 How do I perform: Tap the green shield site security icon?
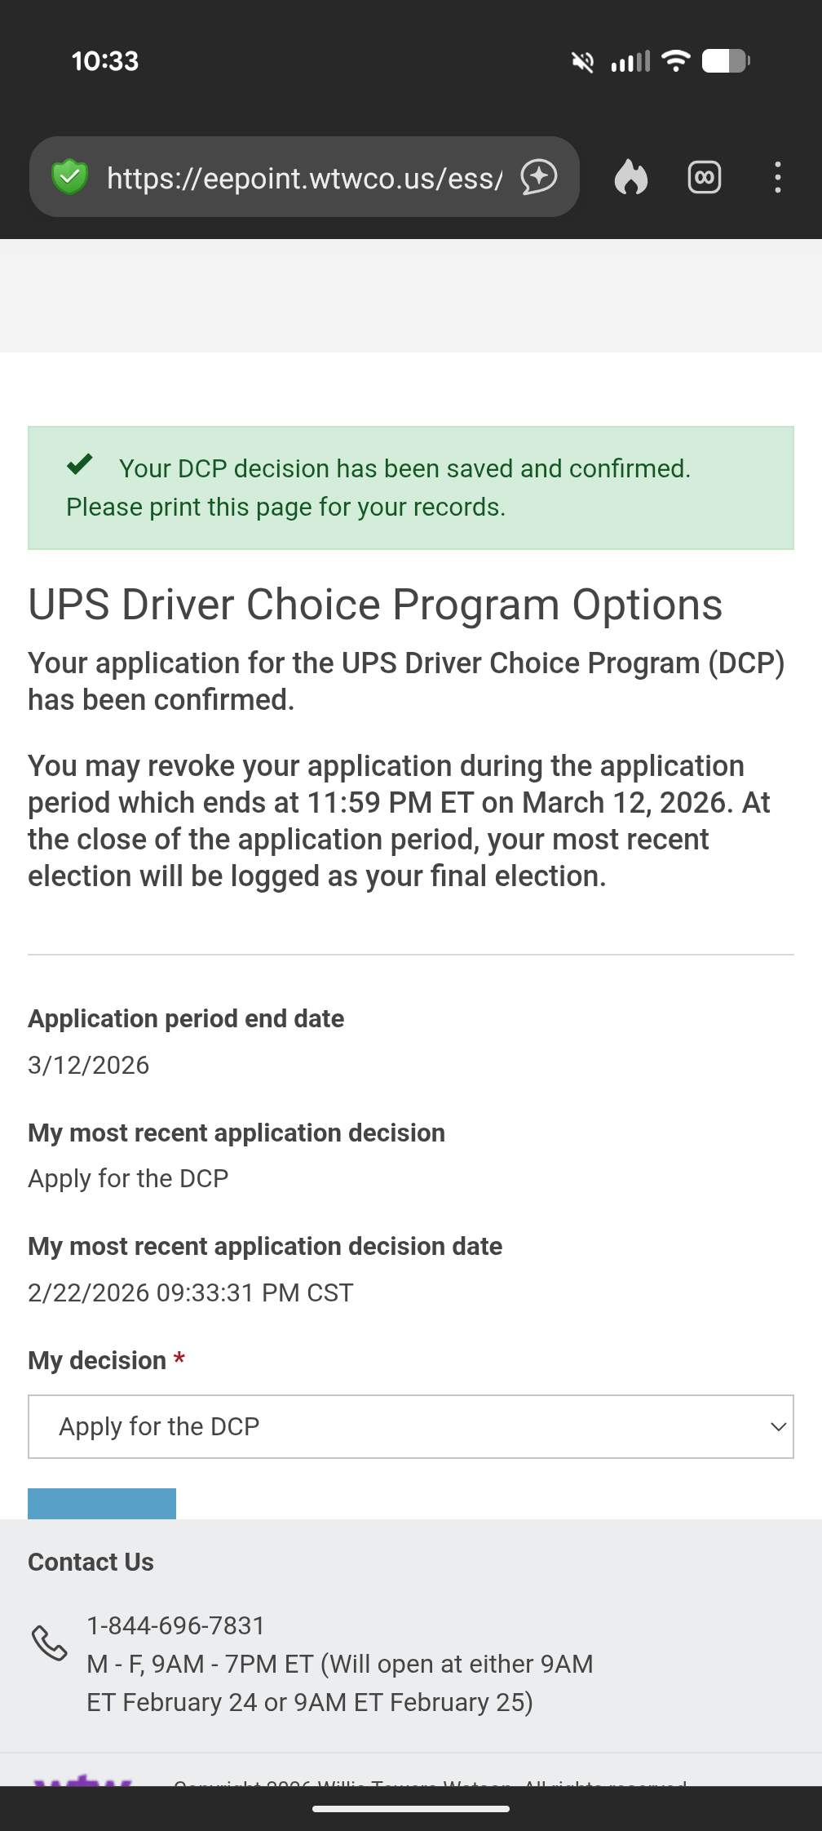click(69, 177)
